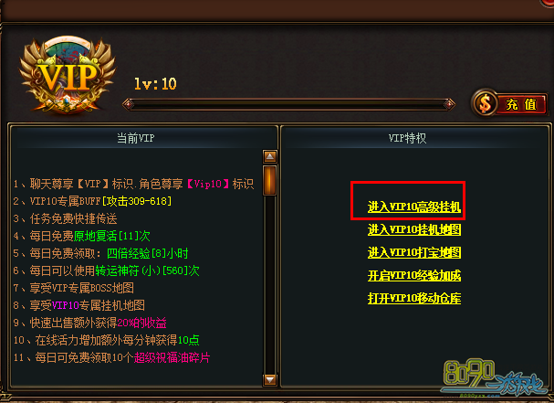Click the scrollbar up arrow

coord(270,156)
